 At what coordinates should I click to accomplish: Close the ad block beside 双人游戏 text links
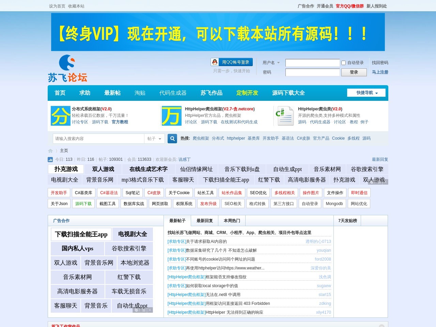(386, 182)
